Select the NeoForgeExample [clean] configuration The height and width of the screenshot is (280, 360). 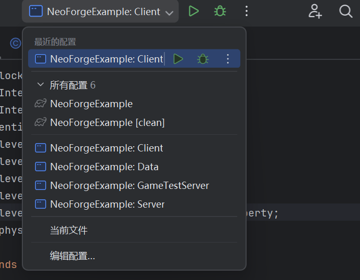(107, 122)
